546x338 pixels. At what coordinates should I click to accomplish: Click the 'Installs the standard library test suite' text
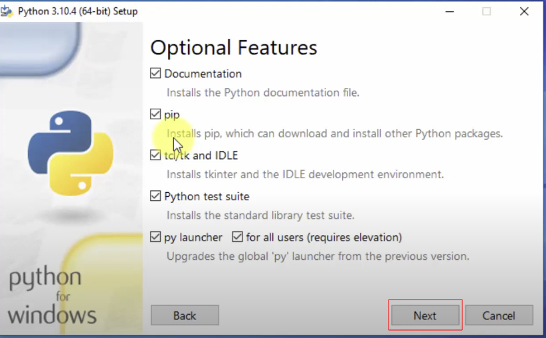(260, 215)
